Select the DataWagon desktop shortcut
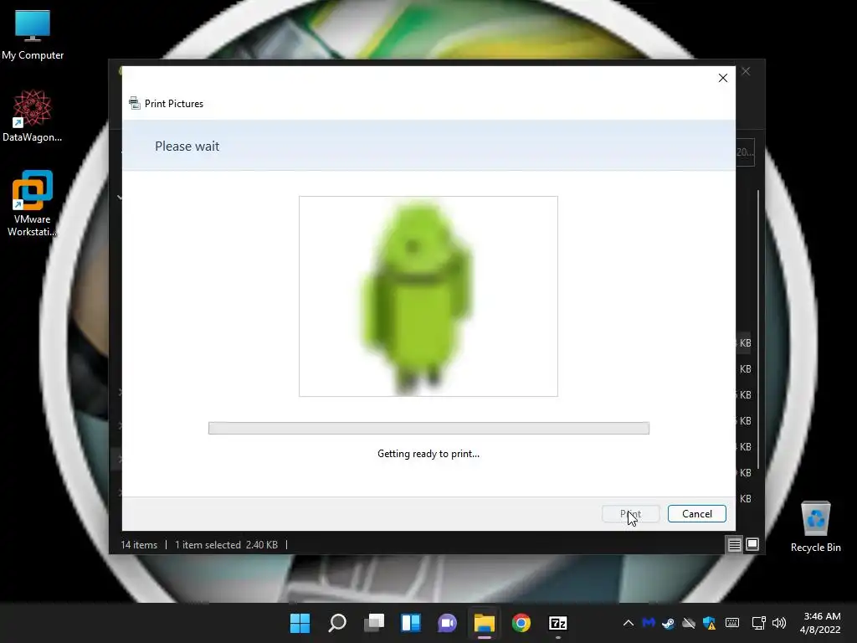857x643 pixels. [x=33, y=116]
